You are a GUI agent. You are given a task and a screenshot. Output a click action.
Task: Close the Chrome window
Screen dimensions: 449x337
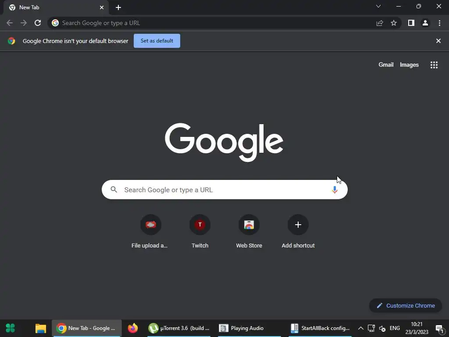click(438, 6)
